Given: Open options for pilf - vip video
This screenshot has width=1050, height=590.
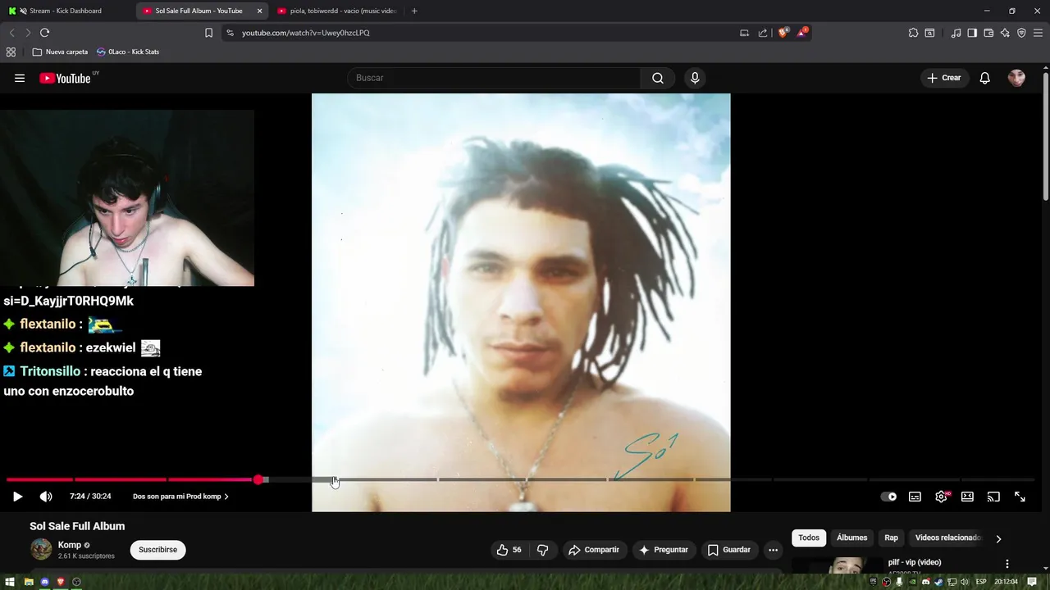Looking at the screenshot, I should 1007,564.
